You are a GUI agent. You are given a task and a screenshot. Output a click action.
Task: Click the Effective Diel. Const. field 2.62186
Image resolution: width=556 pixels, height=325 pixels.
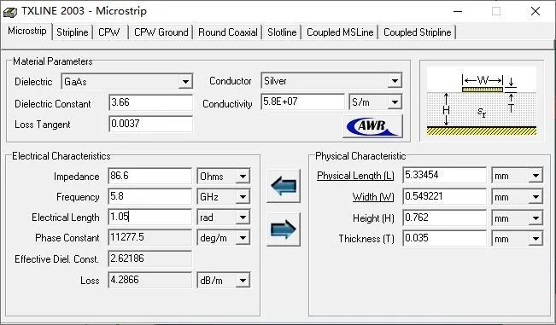(150, 258)
